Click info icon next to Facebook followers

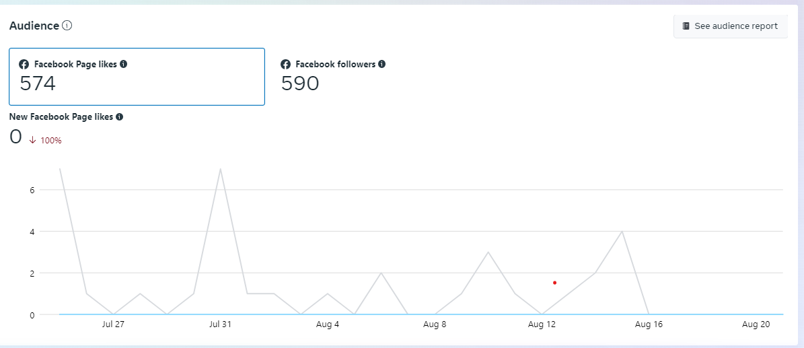click(x=382, y=65)
